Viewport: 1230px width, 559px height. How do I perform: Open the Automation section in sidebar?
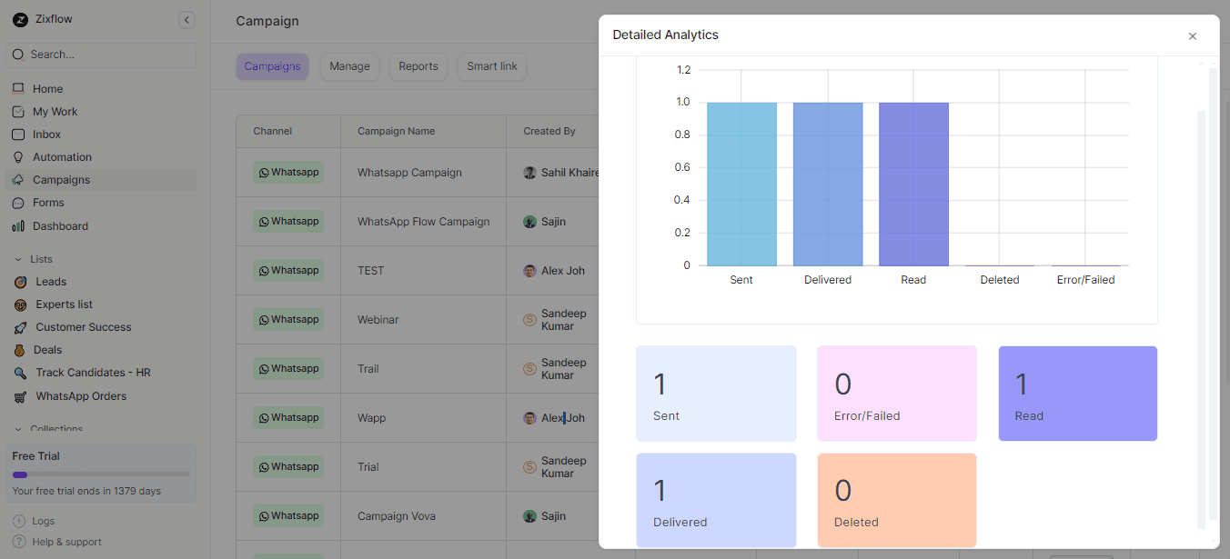coord(59,156)
